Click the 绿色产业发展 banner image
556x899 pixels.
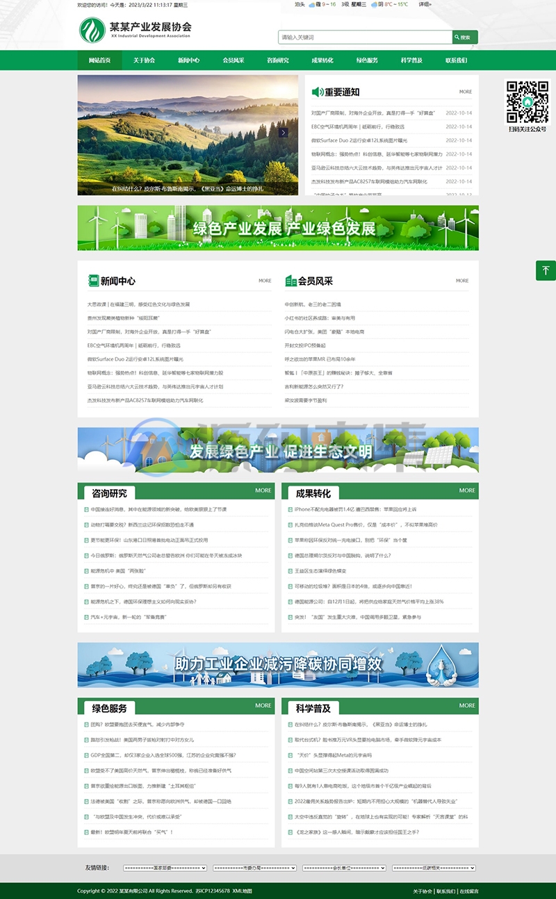278,228
